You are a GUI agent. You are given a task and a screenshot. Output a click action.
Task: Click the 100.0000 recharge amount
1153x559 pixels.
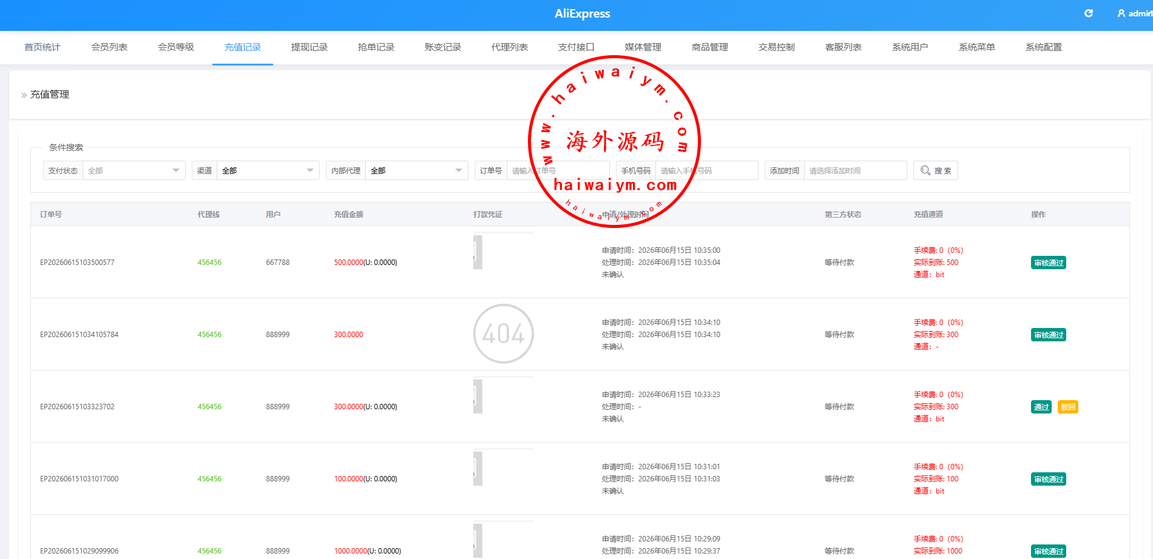pos(348,479)
